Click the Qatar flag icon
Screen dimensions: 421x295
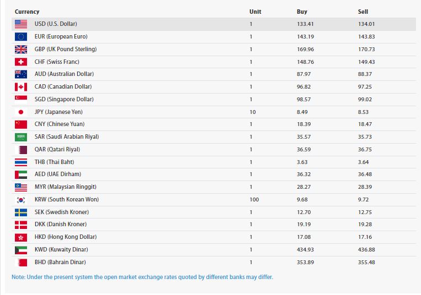click(x=21, y=149)
